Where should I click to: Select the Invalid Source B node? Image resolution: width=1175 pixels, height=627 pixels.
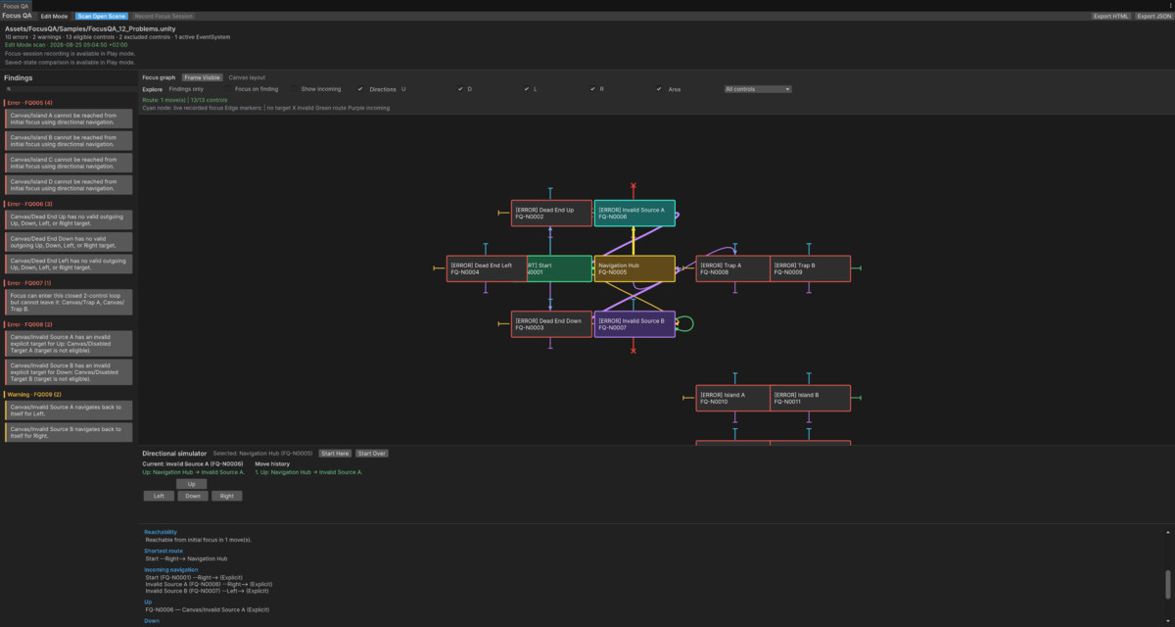click(634, 324)
